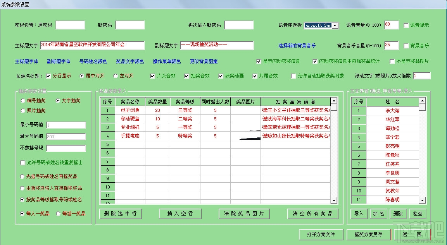This screenshot has width=447, height=245.
Task: Click the prize table scroll-up arrow
Action: point(334,101)
